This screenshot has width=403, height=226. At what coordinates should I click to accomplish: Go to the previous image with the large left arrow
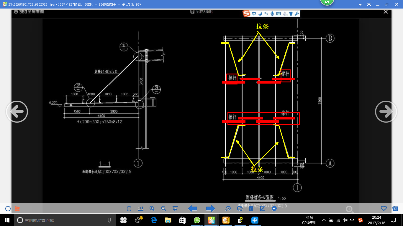click(17, 112)
